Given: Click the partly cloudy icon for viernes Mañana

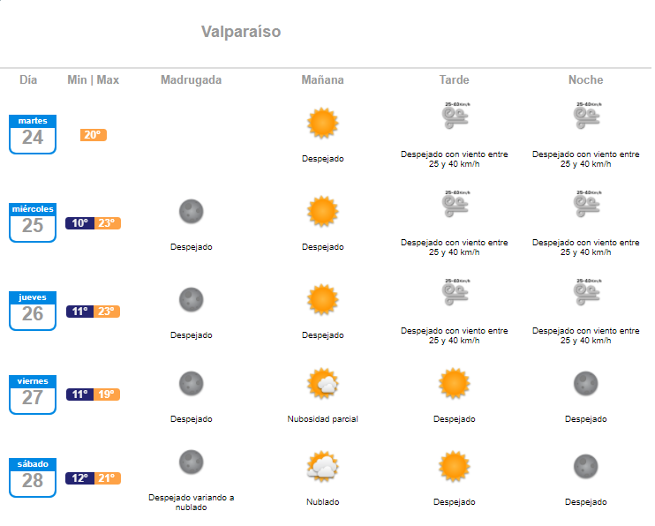Looking at the screenshot, I should [x=323, y=384].
